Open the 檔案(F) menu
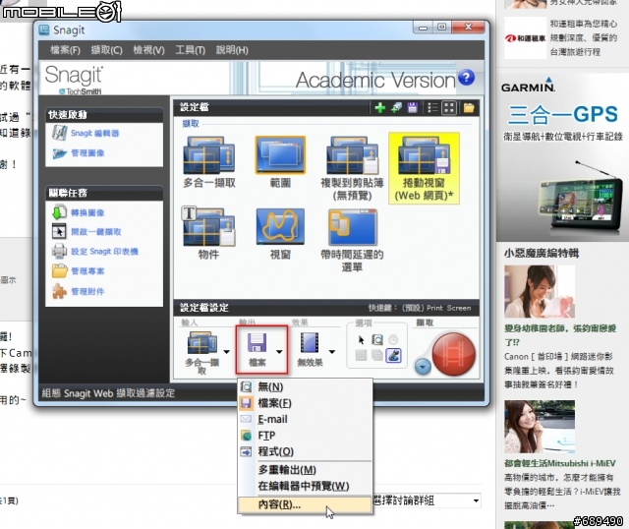629x529 pixels. point(65,50)
